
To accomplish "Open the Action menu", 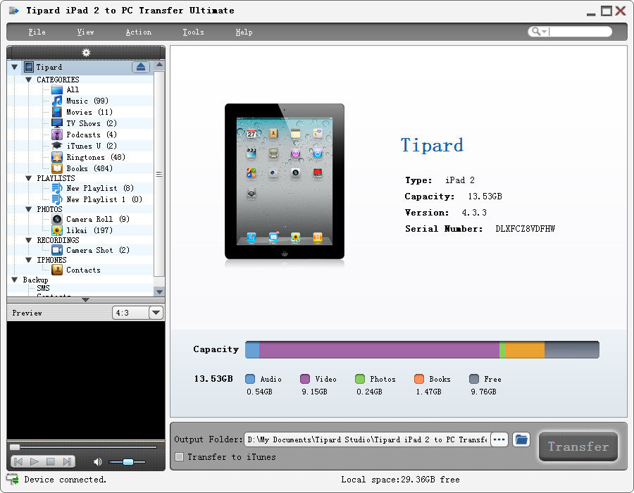I will (x=138, y=32).
